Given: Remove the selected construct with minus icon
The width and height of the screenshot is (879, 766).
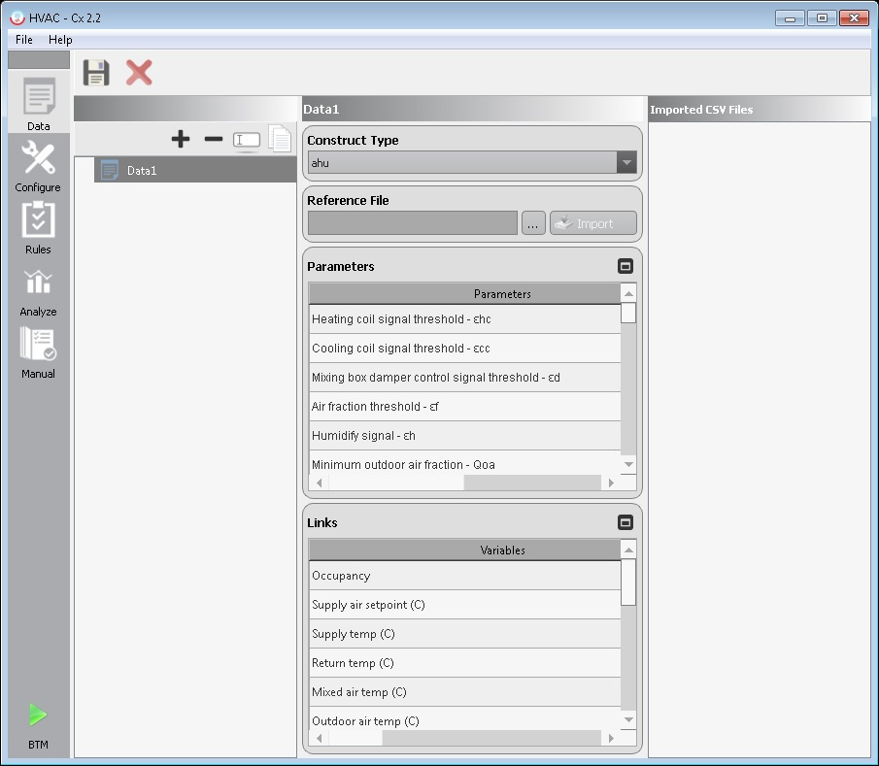Looking at the screenshot, I should pos(213,139).
